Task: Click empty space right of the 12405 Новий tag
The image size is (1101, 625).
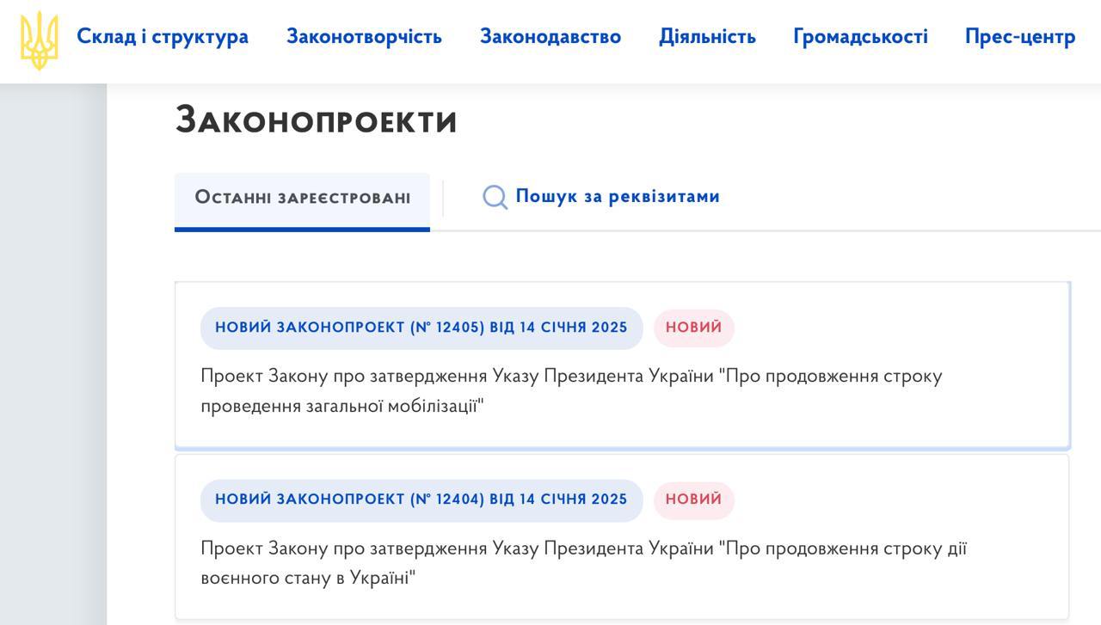Action: point(895,328)
